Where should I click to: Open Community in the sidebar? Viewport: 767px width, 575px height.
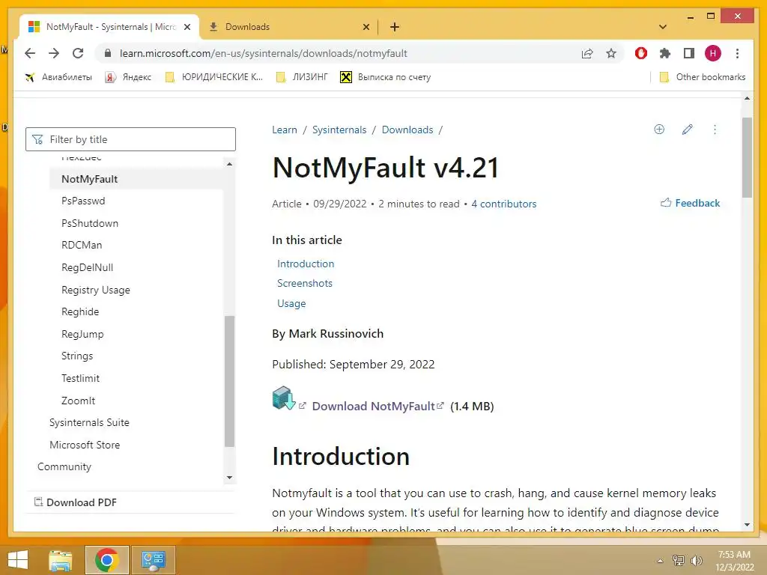[64, 467]
